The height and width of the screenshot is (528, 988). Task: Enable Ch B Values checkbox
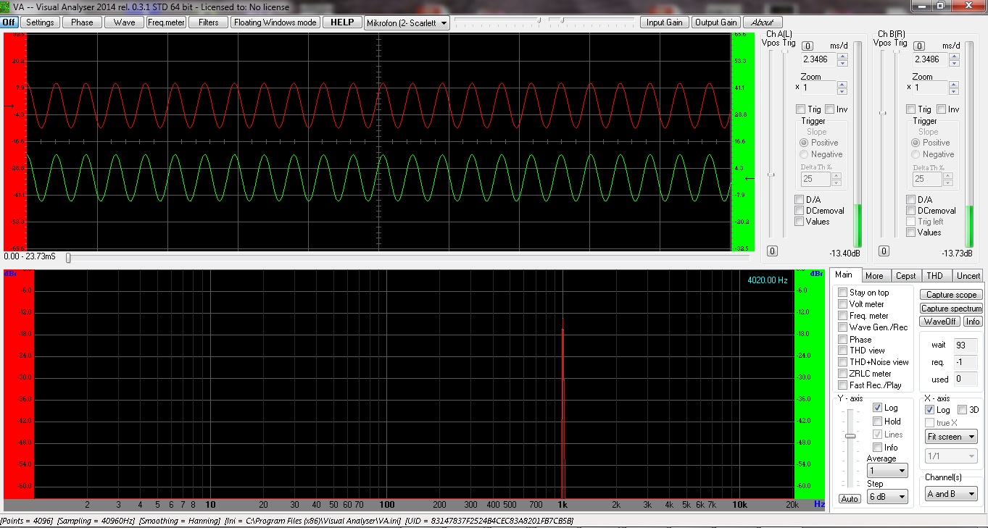pyautogui.click(x=911, y=232)
